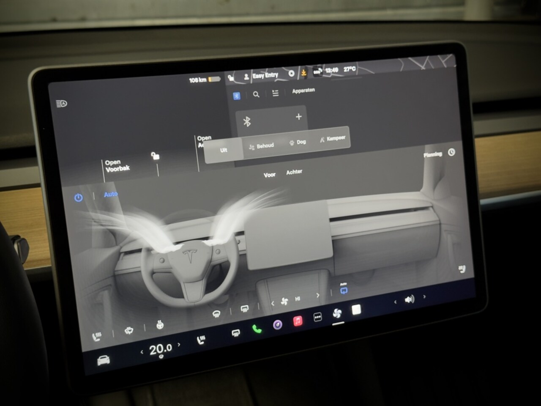Tap the Bluetooth icon in the top bar
Screen dimensions: 541x406
[x=237, y=96]
